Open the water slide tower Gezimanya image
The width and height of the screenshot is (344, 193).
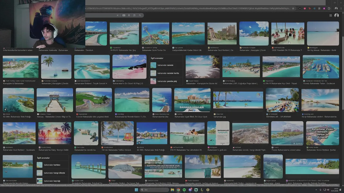coord(222,33)
